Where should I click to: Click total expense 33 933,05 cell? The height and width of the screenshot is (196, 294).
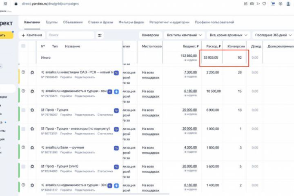[x=211, y=58]
